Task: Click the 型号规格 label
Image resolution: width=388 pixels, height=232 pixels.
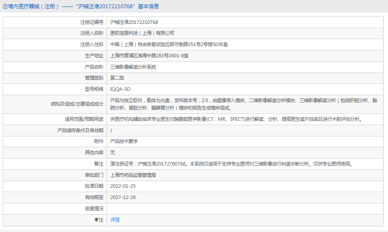Action: pos(94,89)
